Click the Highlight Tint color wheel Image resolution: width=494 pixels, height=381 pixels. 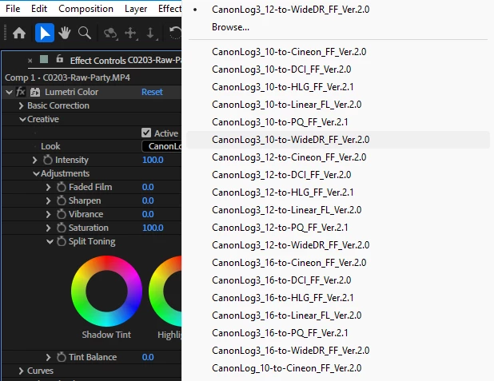[165, 291]
